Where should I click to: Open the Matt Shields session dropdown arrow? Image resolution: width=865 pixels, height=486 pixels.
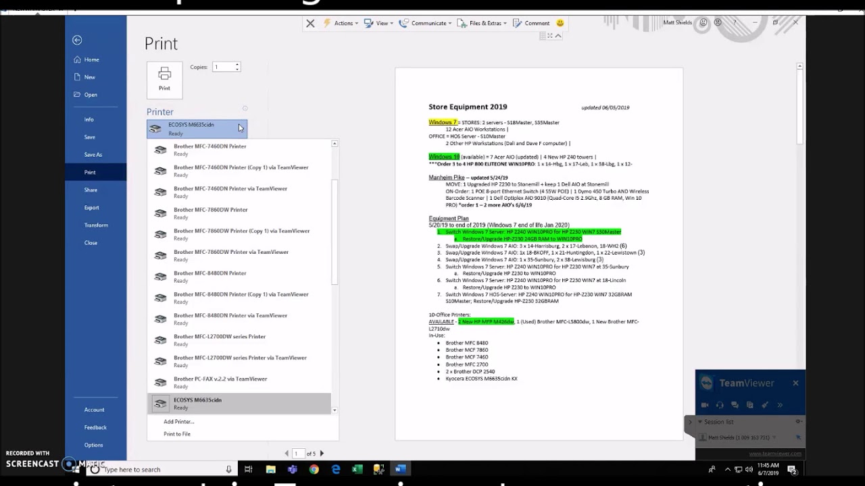(774, 437)
